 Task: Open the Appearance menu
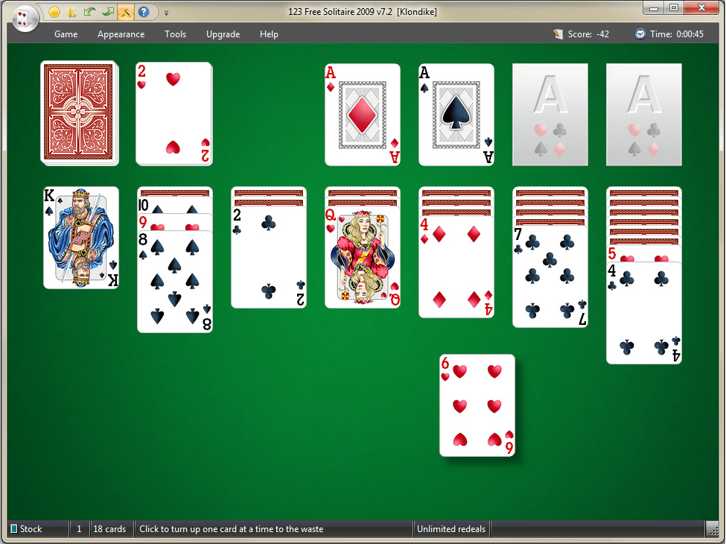click(x=121, y=34)
